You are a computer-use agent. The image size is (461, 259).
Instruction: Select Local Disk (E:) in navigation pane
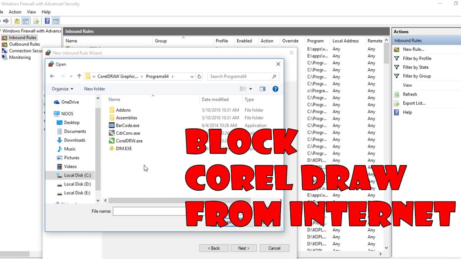click(77, 193)
